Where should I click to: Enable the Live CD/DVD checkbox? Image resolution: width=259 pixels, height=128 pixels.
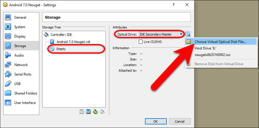pos(141,42)
